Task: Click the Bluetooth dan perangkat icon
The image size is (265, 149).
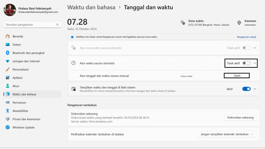Action: coord(7,53)
